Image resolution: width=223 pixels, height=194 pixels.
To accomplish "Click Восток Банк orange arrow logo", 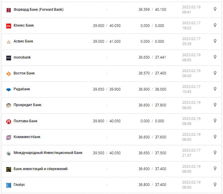I will pyautogui.click(x=9, y=74).
